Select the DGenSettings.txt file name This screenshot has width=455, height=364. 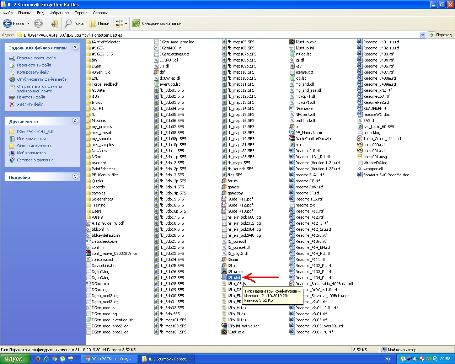[x=174, y=54]
